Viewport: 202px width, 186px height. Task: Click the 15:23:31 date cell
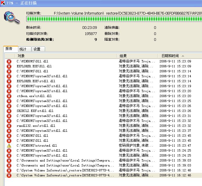[175, 116]
